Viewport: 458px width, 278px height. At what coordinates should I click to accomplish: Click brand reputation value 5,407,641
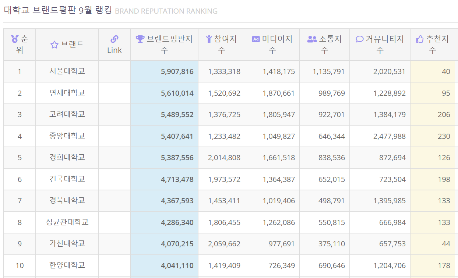point(177,136)
